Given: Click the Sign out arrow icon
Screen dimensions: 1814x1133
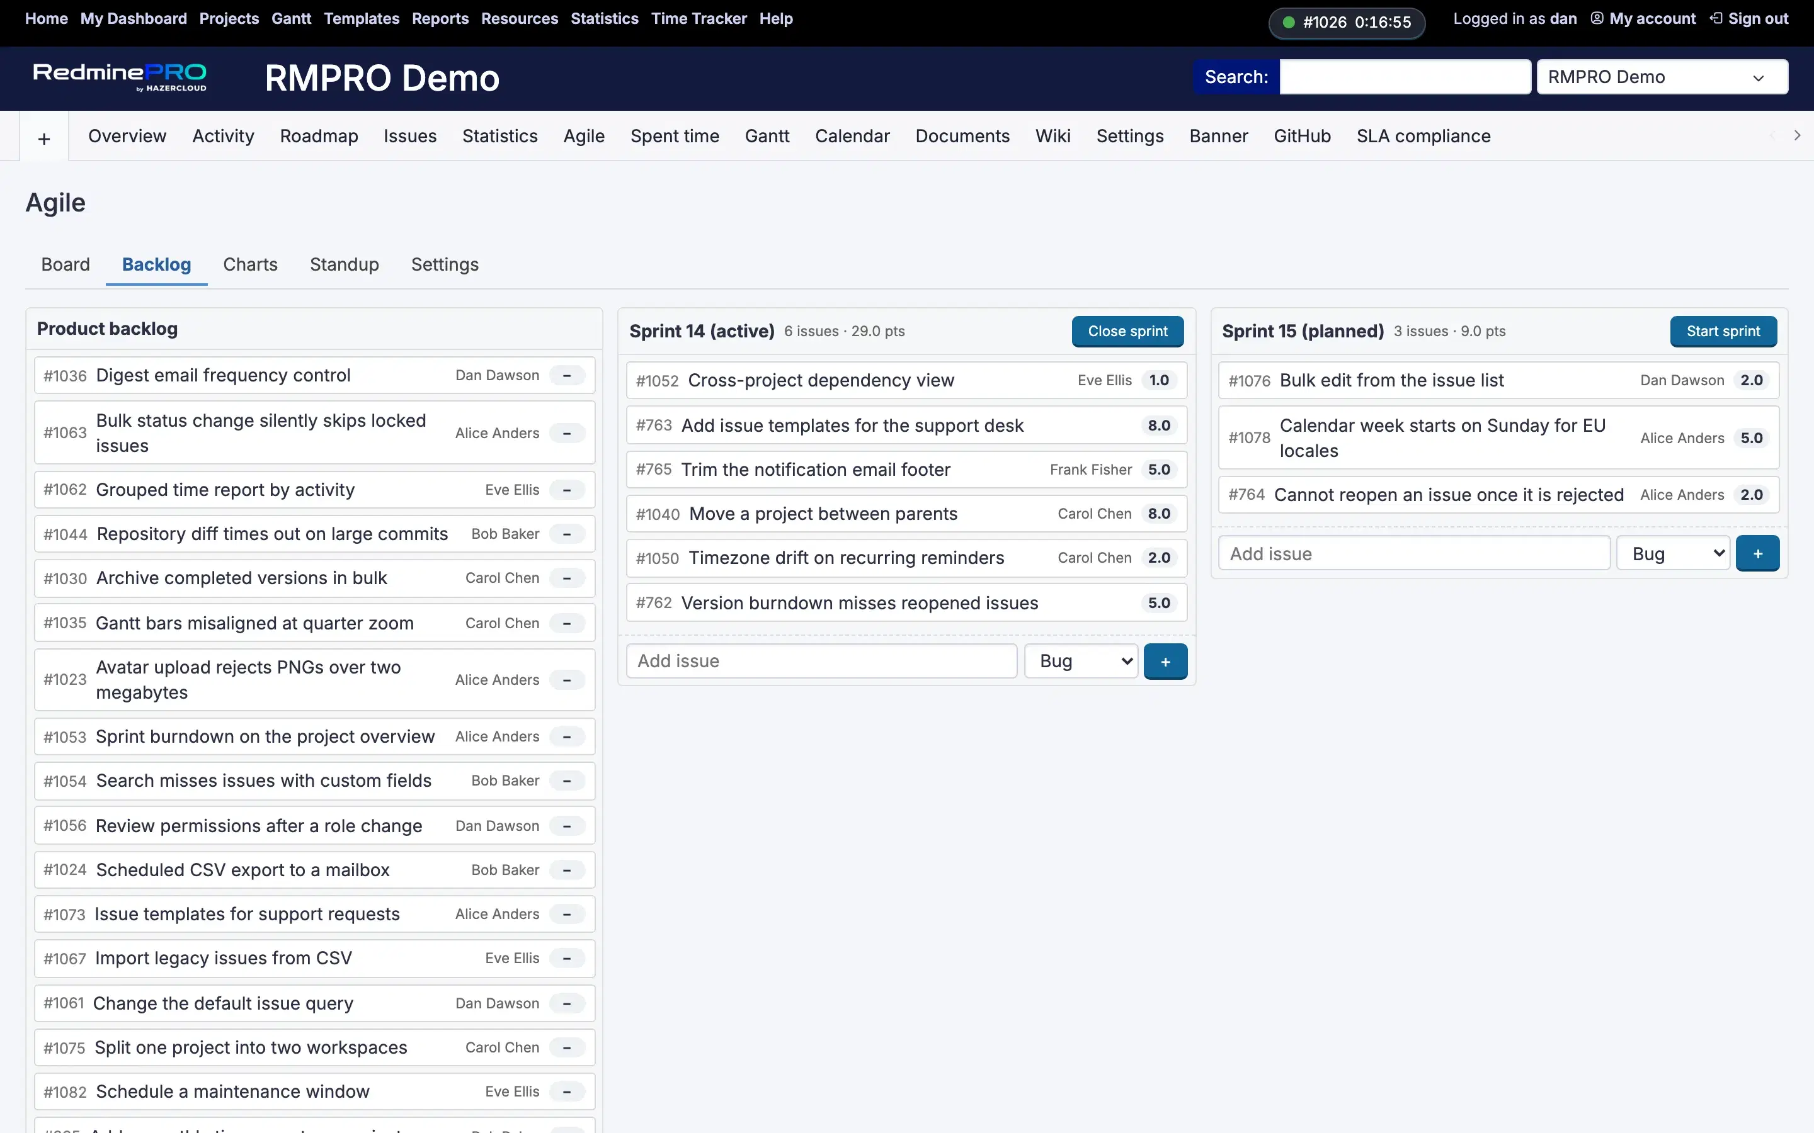Looking at the screenshot, I should point(1716,18).
